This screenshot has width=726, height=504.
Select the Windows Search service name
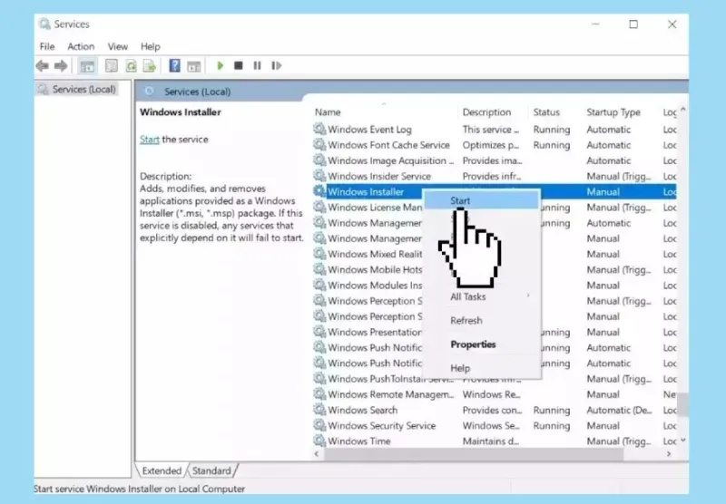point(362,410)
